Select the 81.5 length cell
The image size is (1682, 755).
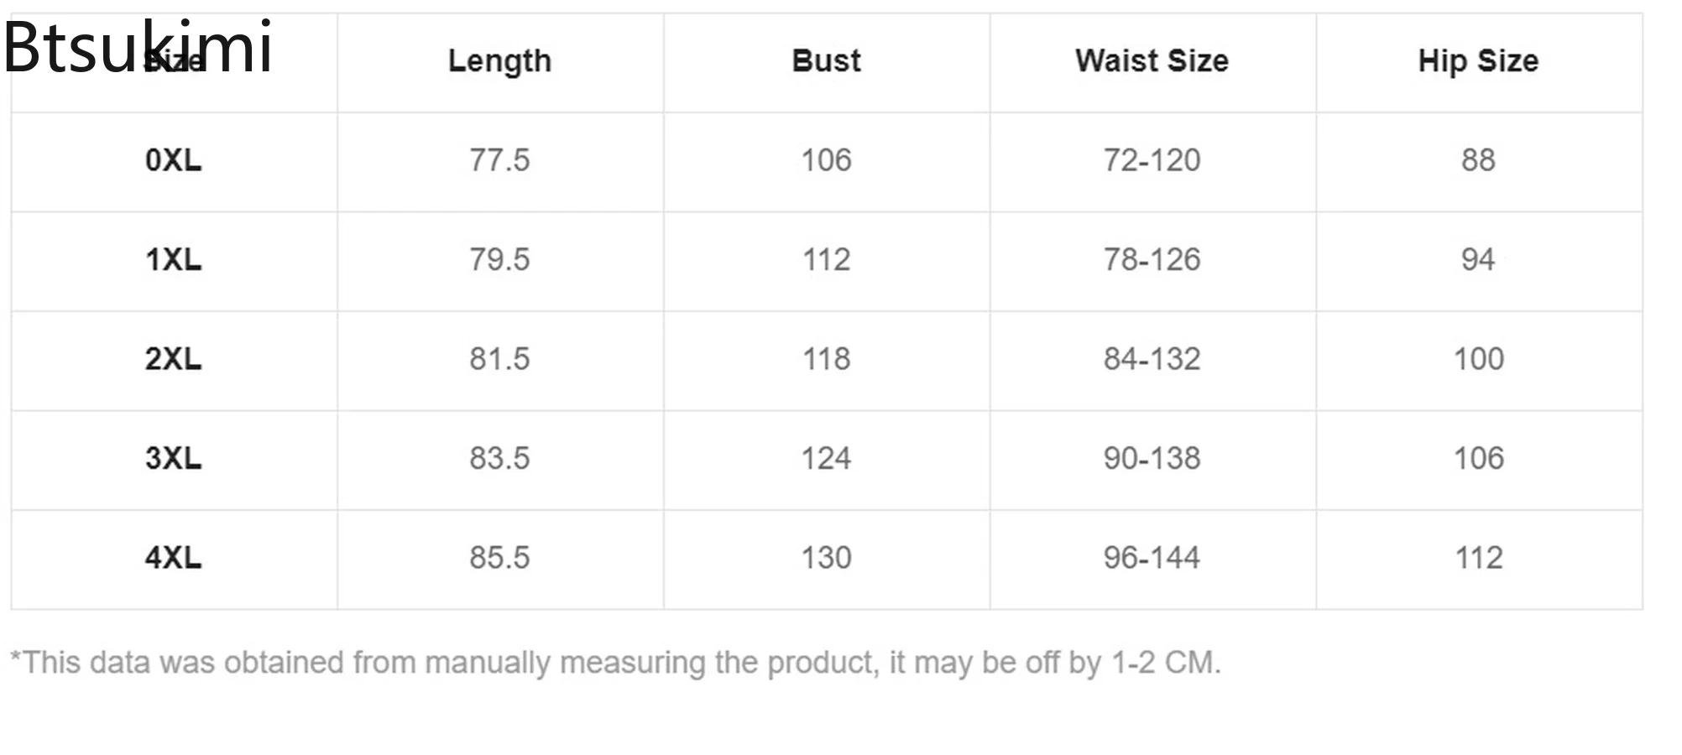tap(499, 359)
